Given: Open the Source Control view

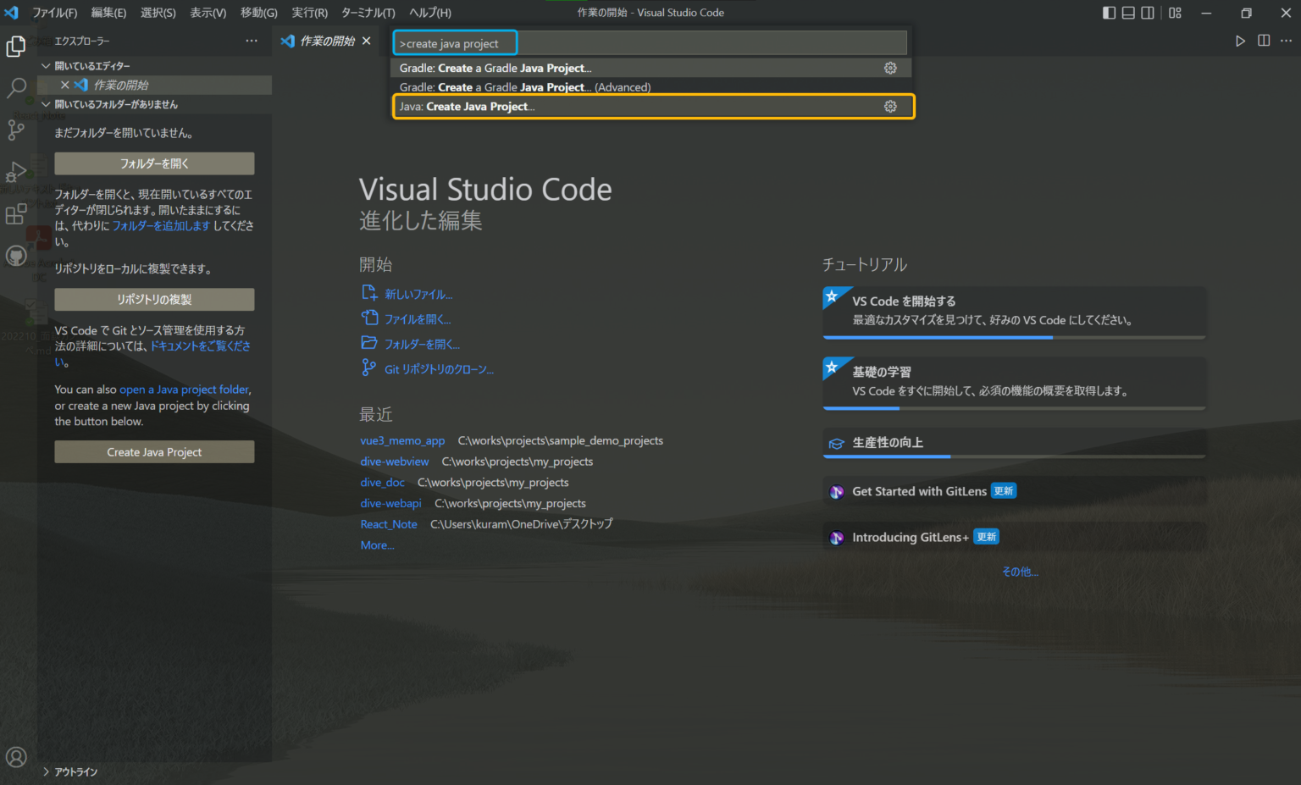Looking at the screenshot, I should 16,130.
